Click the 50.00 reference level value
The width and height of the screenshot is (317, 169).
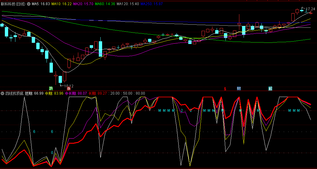click(x=128, y=93)
